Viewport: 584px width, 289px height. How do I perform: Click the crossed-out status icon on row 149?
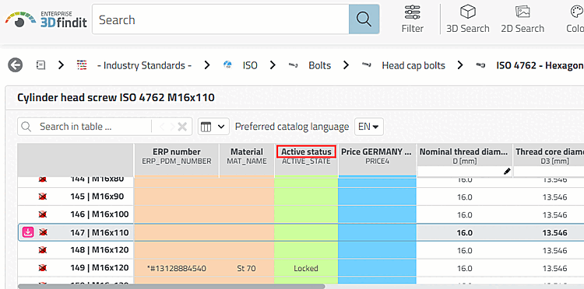[43, 268]
